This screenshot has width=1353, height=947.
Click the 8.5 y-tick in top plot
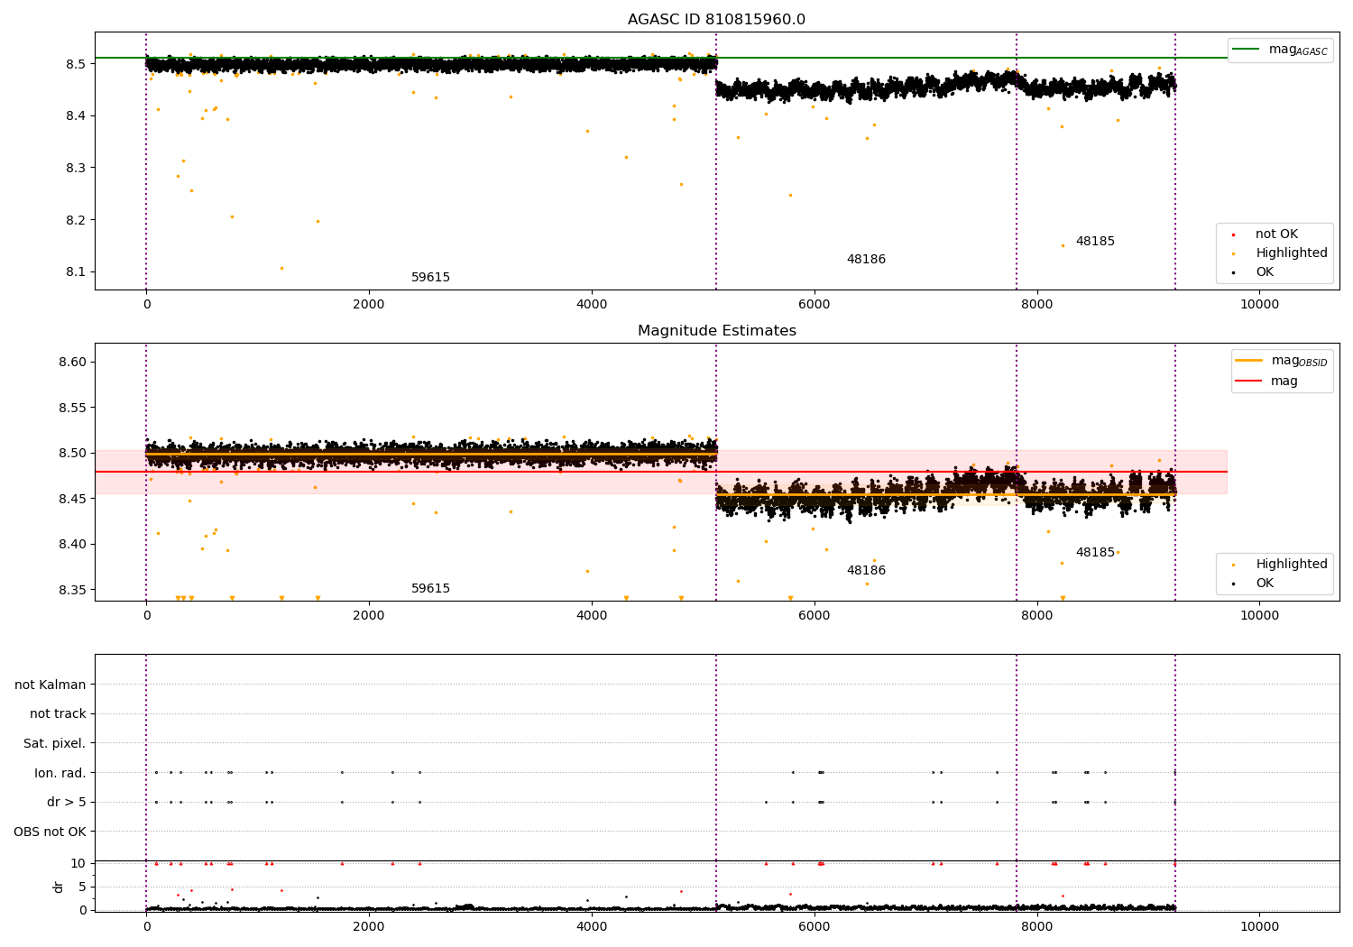pos(76,64)
